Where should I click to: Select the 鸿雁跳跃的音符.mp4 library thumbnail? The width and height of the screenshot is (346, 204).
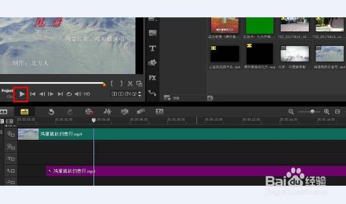click(330, 53)
